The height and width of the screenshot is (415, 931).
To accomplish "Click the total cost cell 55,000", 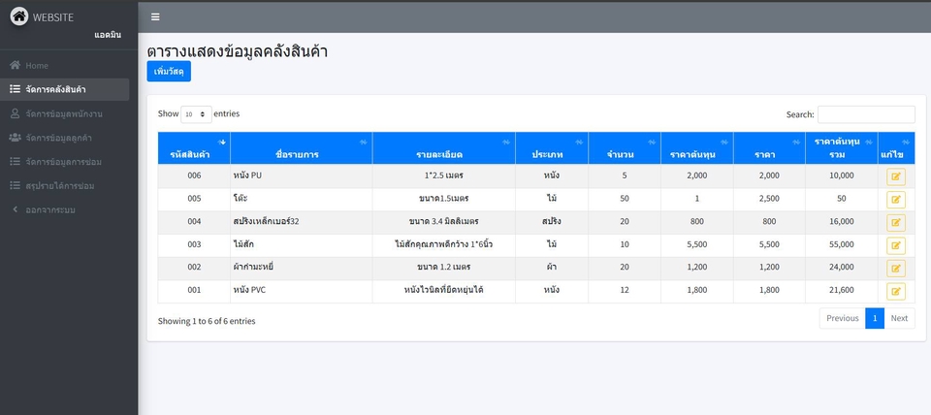I will [842, 244].
